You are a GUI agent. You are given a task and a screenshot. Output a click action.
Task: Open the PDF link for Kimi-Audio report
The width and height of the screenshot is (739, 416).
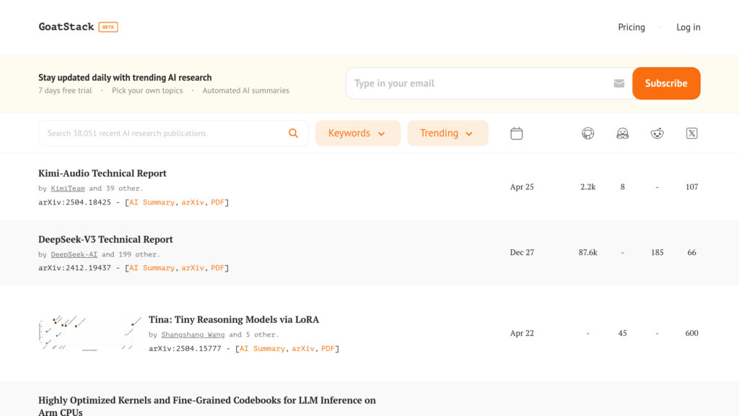pyautogui.click(x=217, y=202)
